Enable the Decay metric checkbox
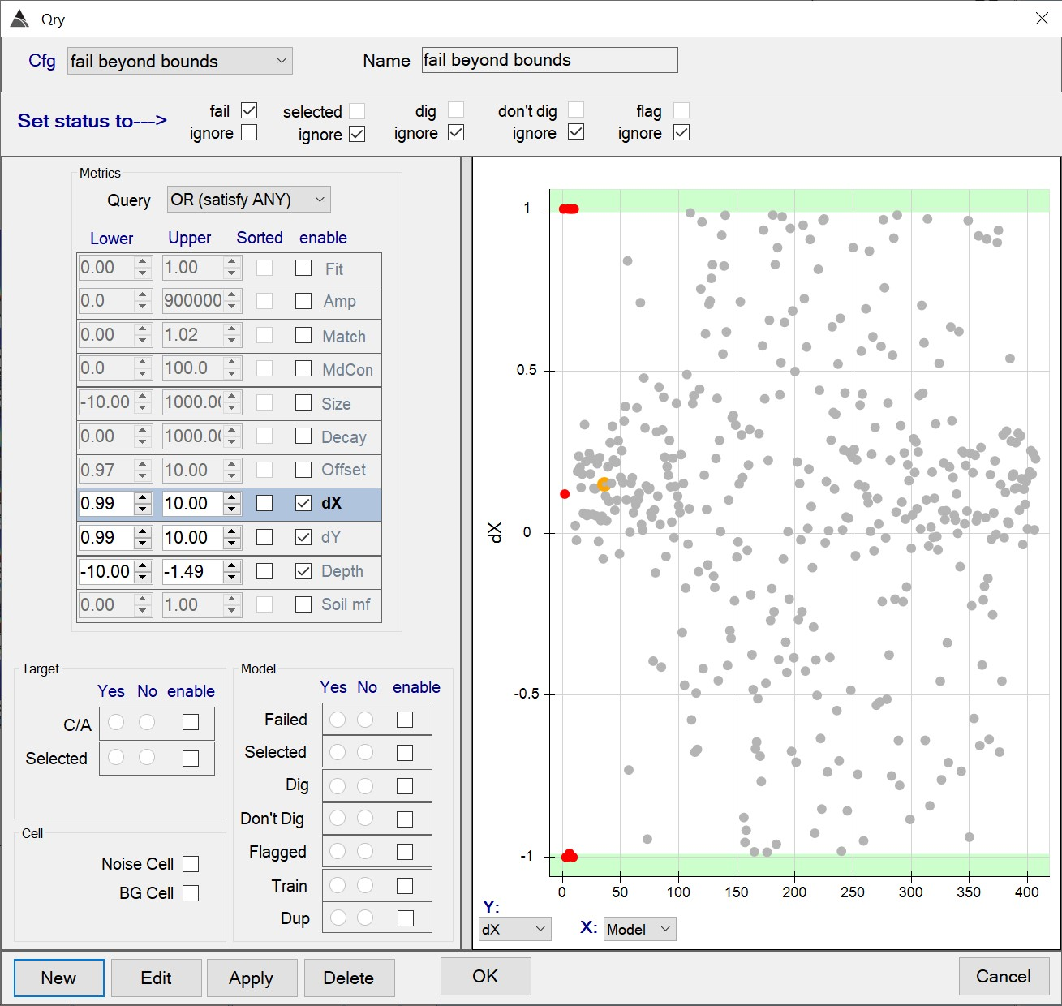1062x1006 pixels. [303, 436]
